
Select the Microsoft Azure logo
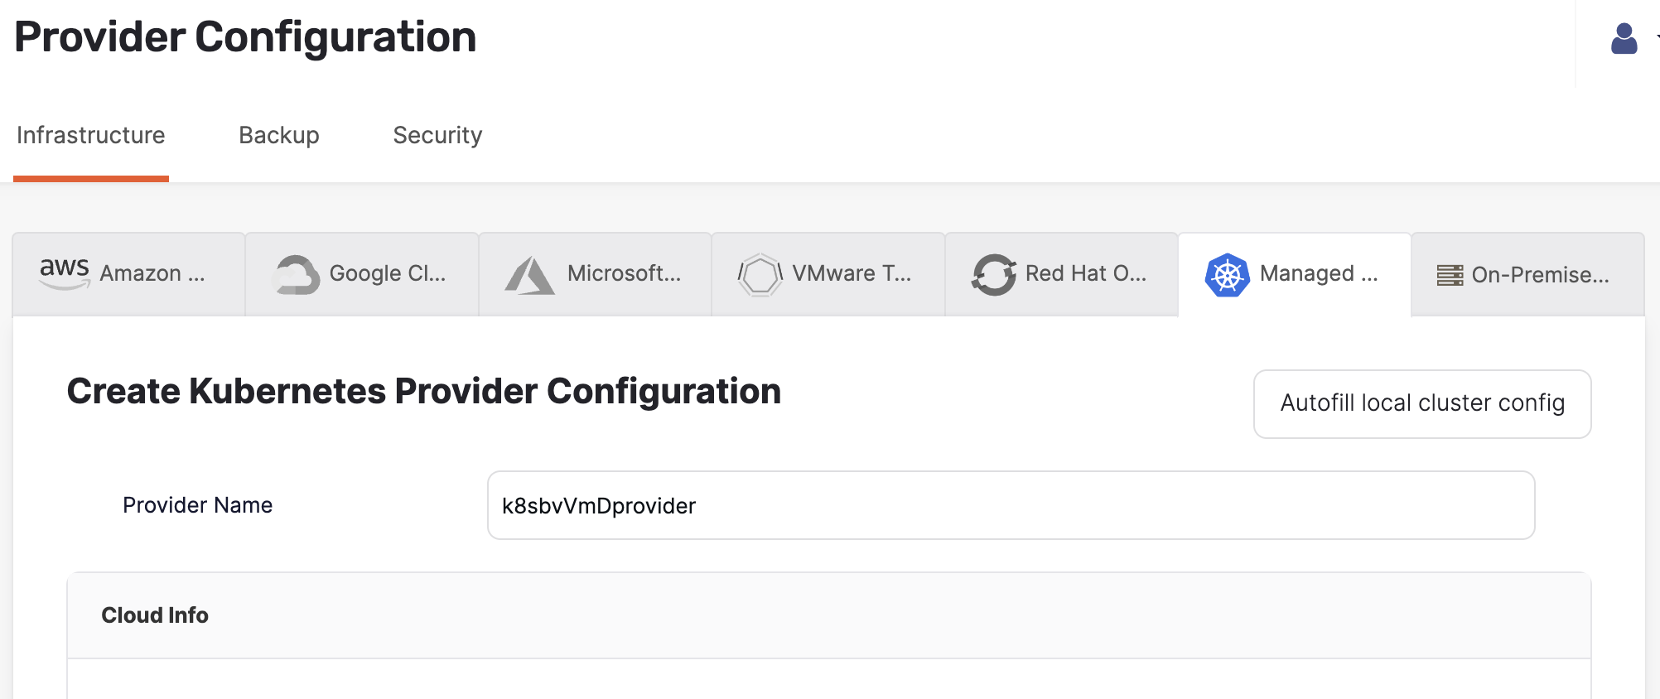[530, 273]
